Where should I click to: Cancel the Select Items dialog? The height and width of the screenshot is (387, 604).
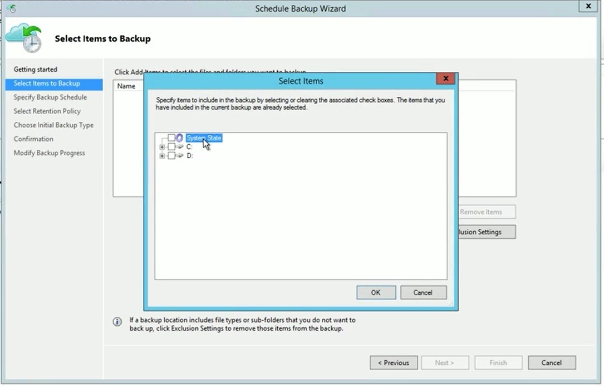423,292
